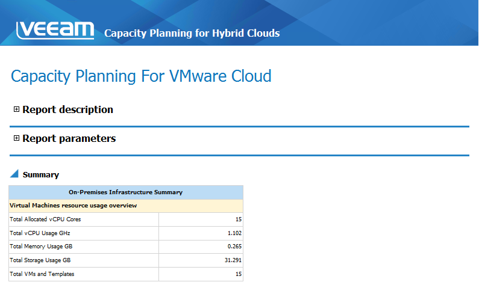Click the 'Report description' heading text
The image size is (479, 285).
(67, 109)
